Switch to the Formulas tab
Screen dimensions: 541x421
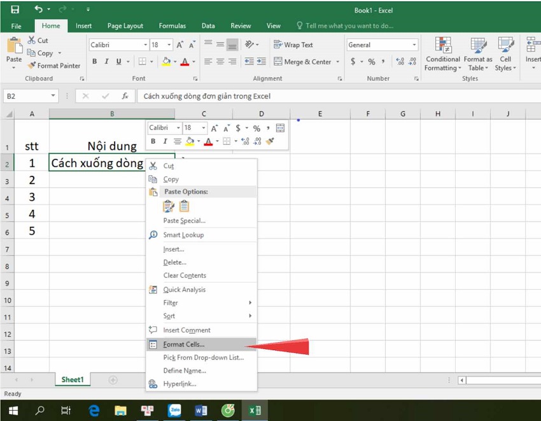172,26
